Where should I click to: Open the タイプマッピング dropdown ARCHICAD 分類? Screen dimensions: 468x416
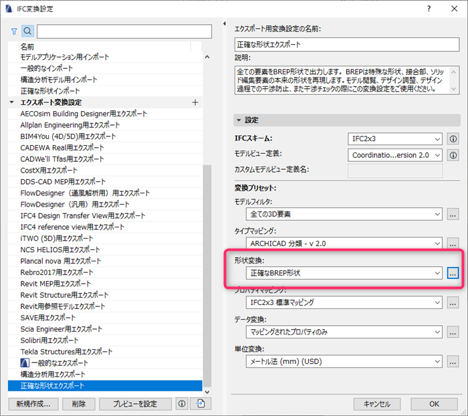pyautogui.click(x=344, y=243)
